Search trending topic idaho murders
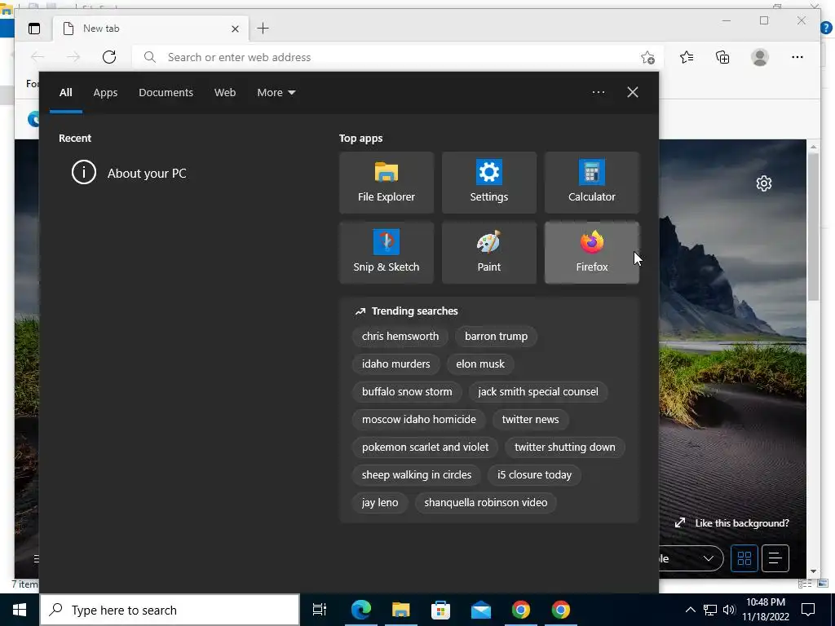Screen dimensions: 835x626 395,364
